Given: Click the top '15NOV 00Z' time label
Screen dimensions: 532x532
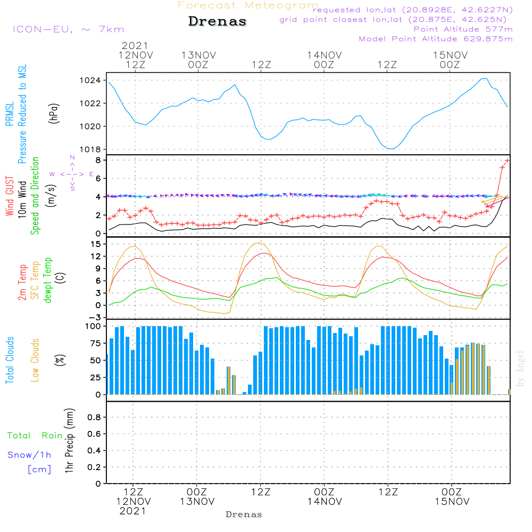Looking at the screenshot, I should pyautogui.click(x=450, y=60).
